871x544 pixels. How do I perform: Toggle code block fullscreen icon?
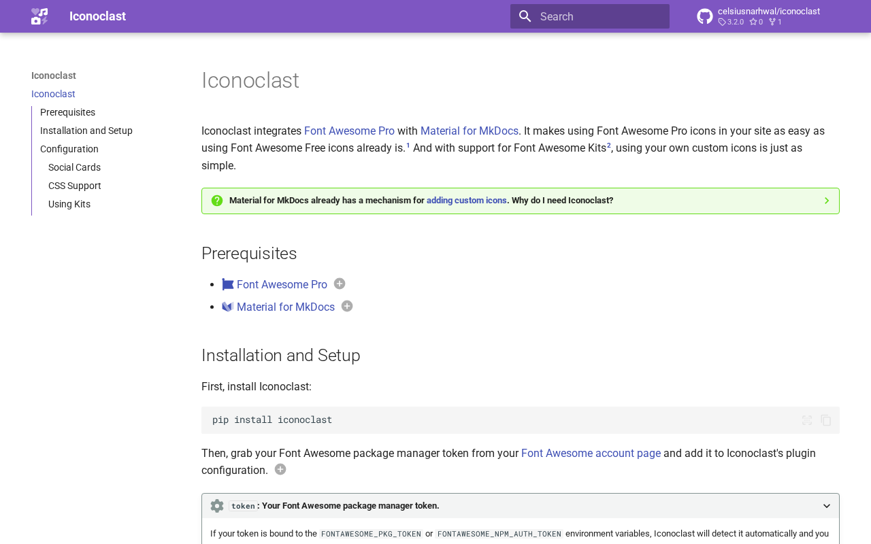(807, 420)
